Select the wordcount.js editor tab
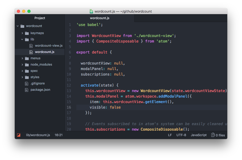Viewport: 242px width, 160px height. tap(100, 18)
